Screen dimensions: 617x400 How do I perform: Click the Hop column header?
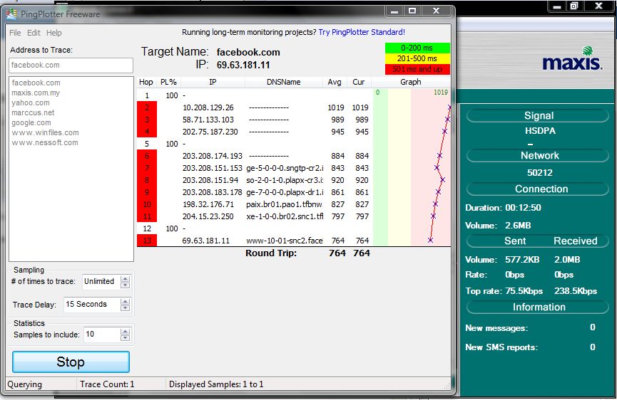pos(146,82)
